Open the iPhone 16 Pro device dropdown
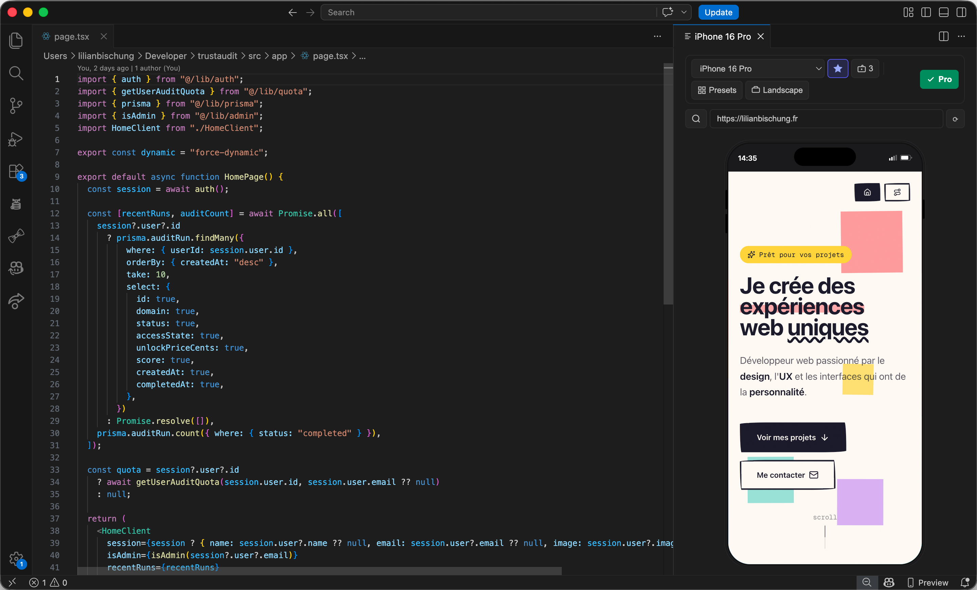 pos(758,68)
